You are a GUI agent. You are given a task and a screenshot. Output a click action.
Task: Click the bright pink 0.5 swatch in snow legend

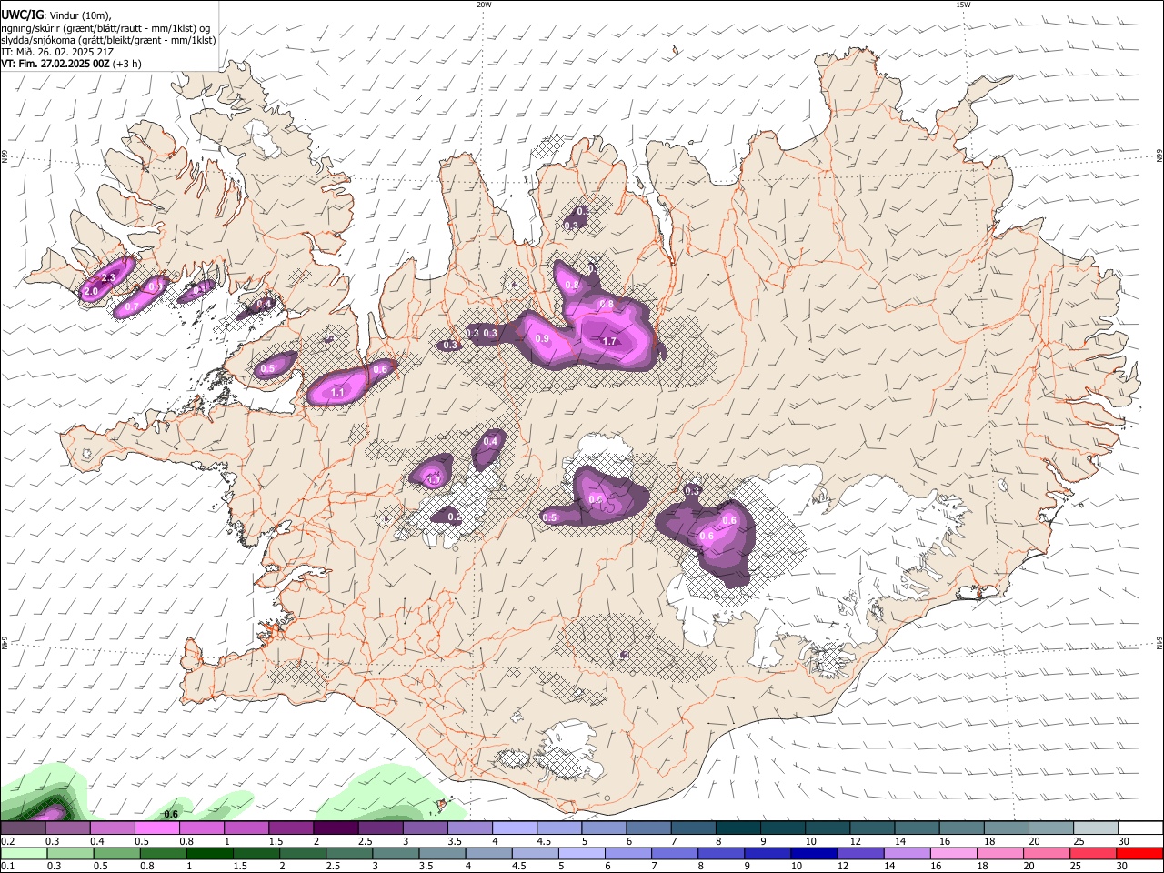(x=156, y=828)
